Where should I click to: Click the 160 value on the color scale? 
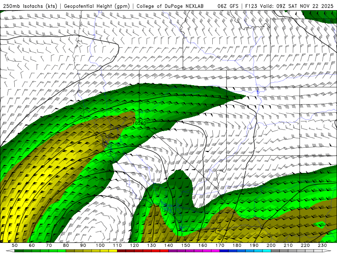coord(203,245)
